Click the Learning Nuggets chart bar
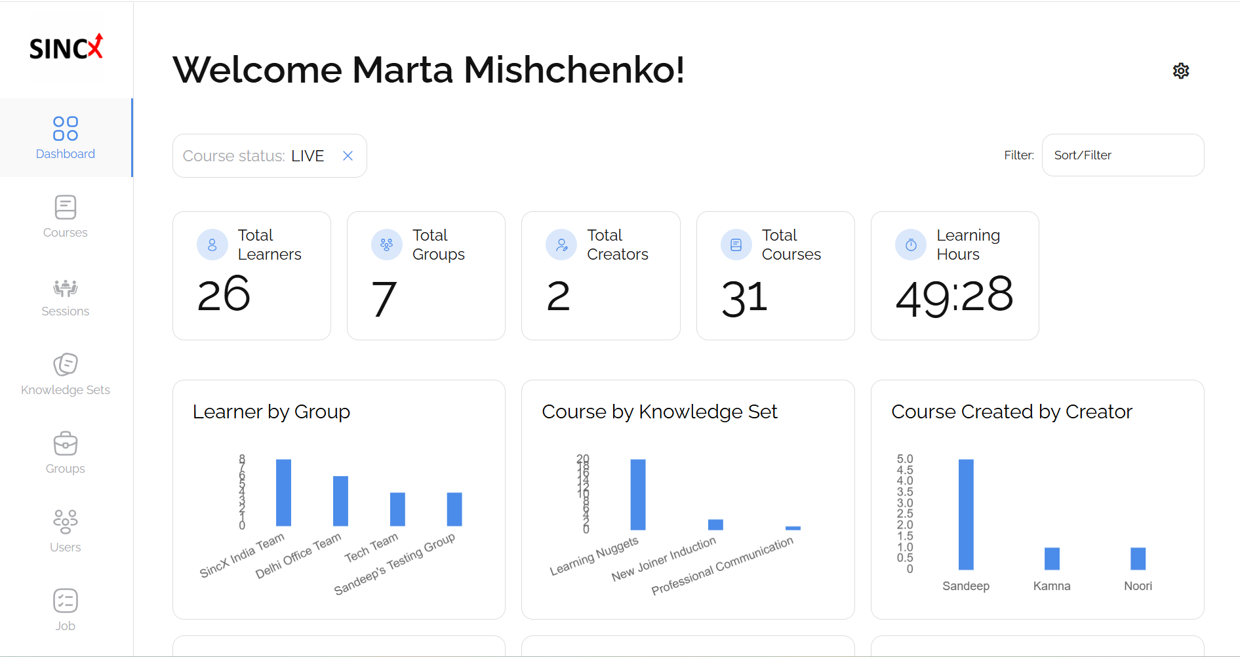This screenshot has height=657, width=1240. tap(637, 495)
